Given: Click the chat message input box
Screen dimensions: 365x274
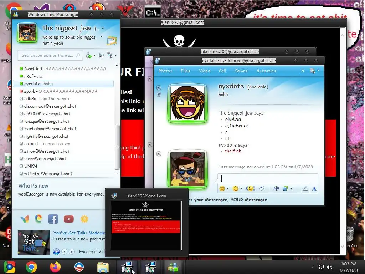Looking at the screenshot, I should tap(268, 178).
